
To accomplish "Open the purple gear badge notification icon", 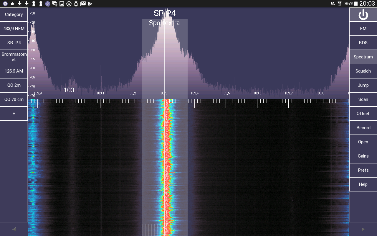I will click(5, 4).
